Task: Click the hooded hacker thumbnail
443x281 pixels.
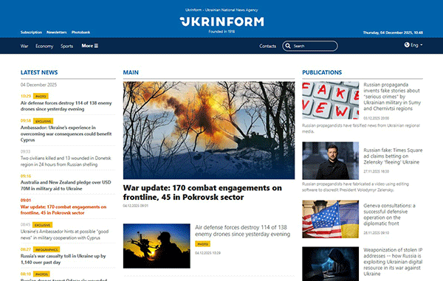Action: tap(331, 264)
